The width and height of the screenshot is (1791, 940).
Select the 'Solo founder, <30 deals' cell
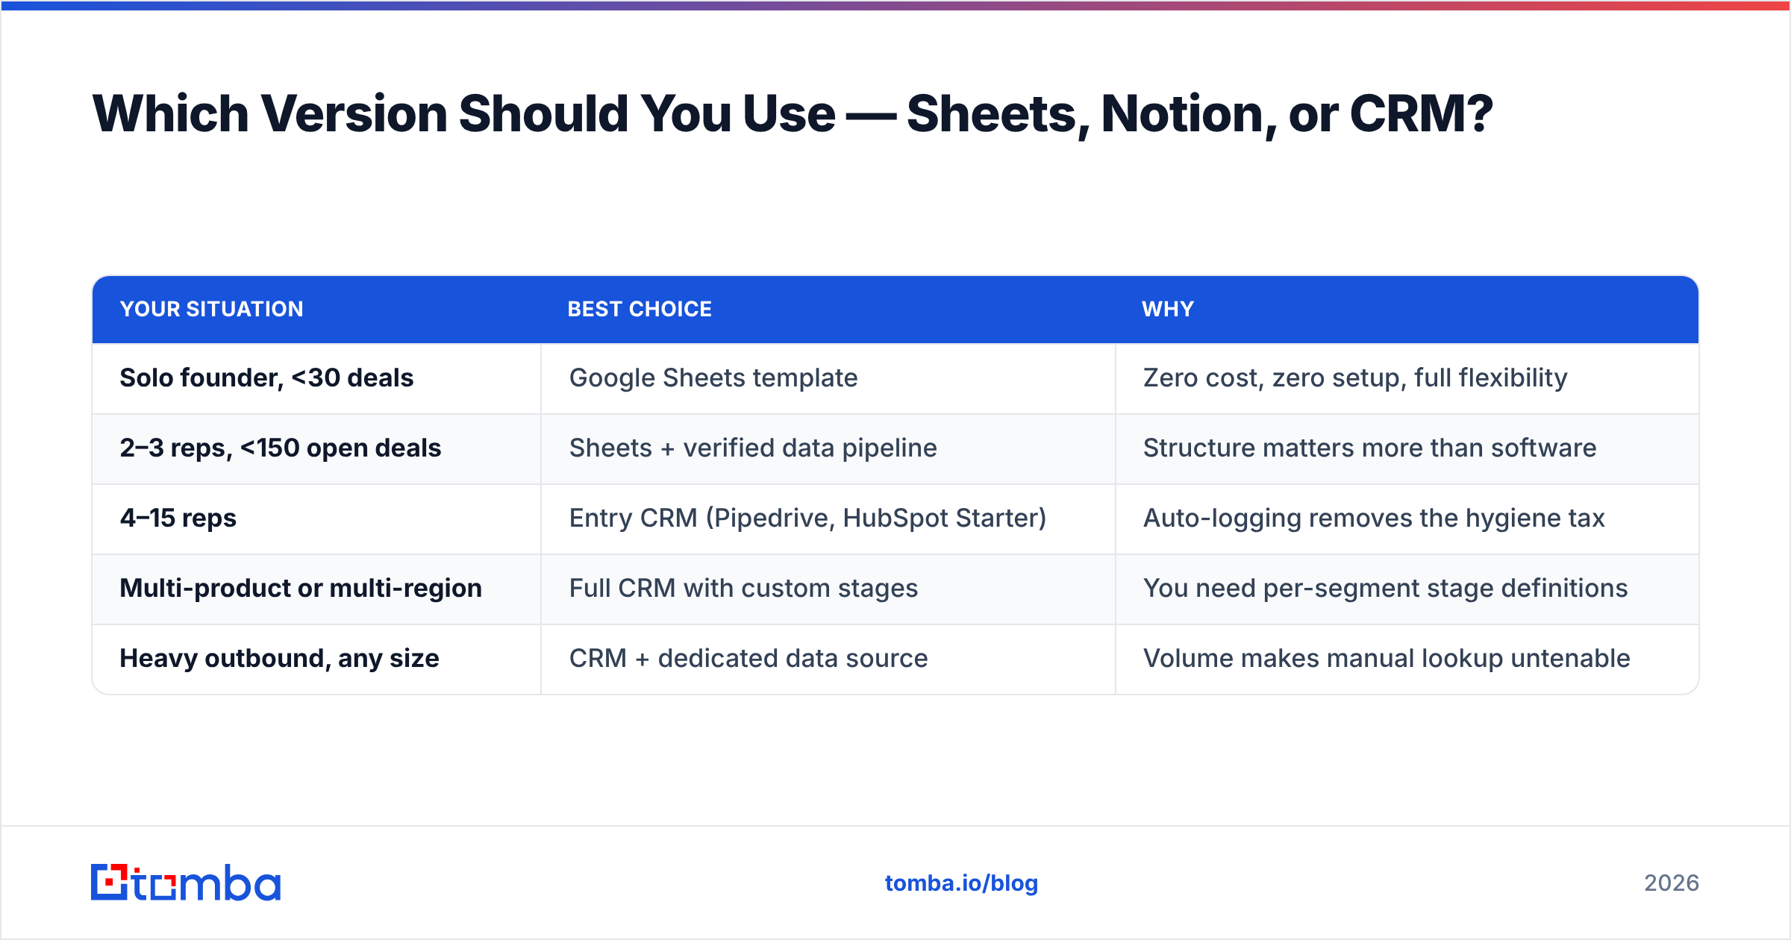tap(316, 378)
